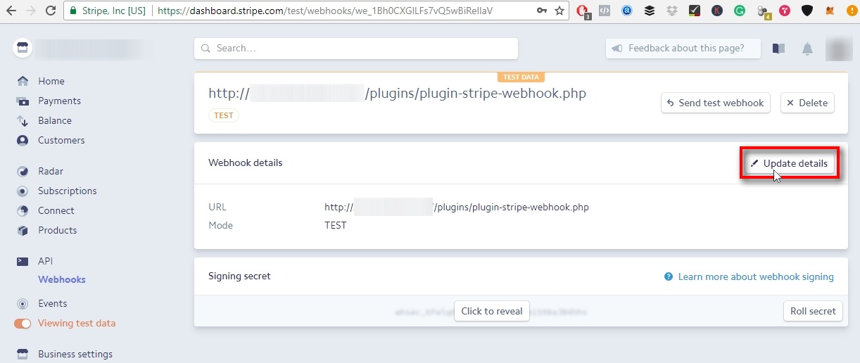Open Payments in the sidebar
The height and width of the screenshot is (363, 860).
59,101
